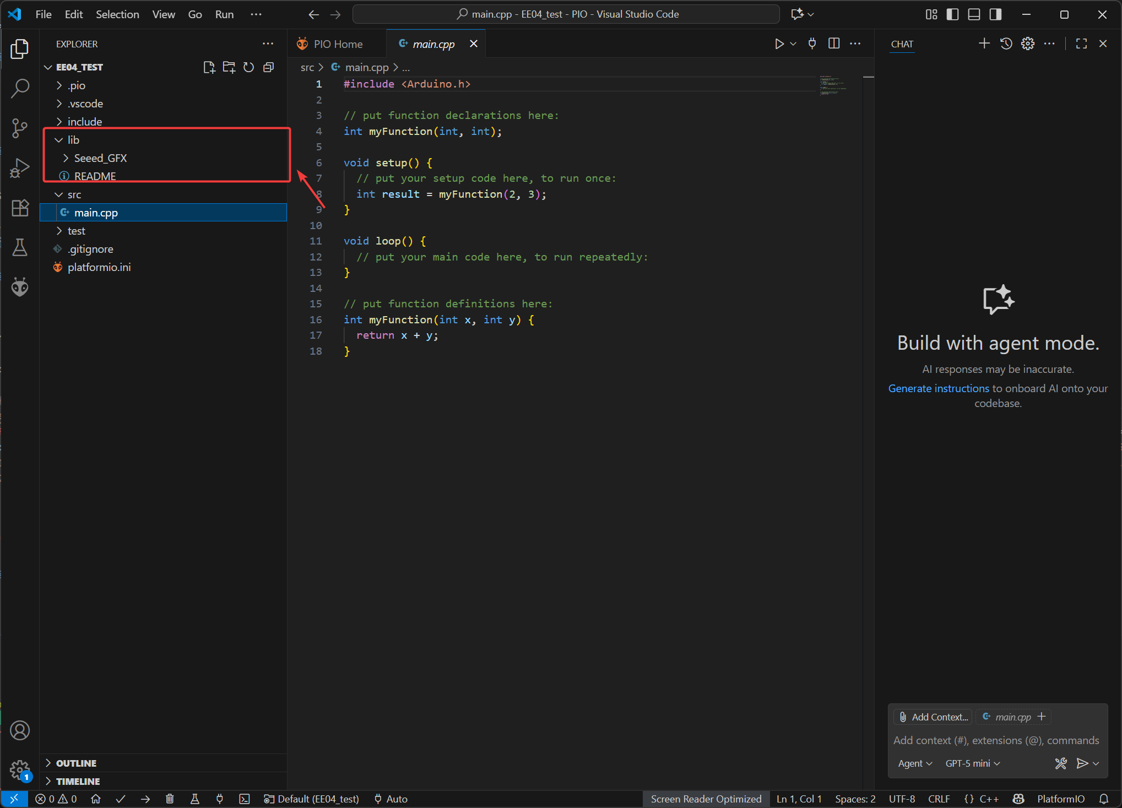Open the PlatformIO alien icon in activity bar
This screenshot has width=1122, height=808.
pyautogui.click(x=20, y=287)
